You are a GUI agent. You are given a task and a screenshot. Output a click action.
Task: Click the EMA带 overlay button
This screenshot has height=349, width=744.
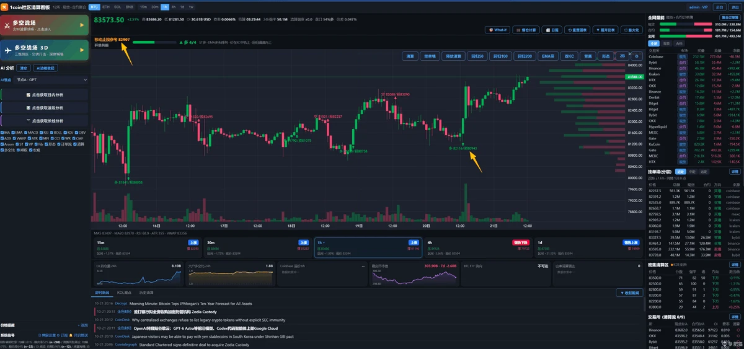click(547, 56)
